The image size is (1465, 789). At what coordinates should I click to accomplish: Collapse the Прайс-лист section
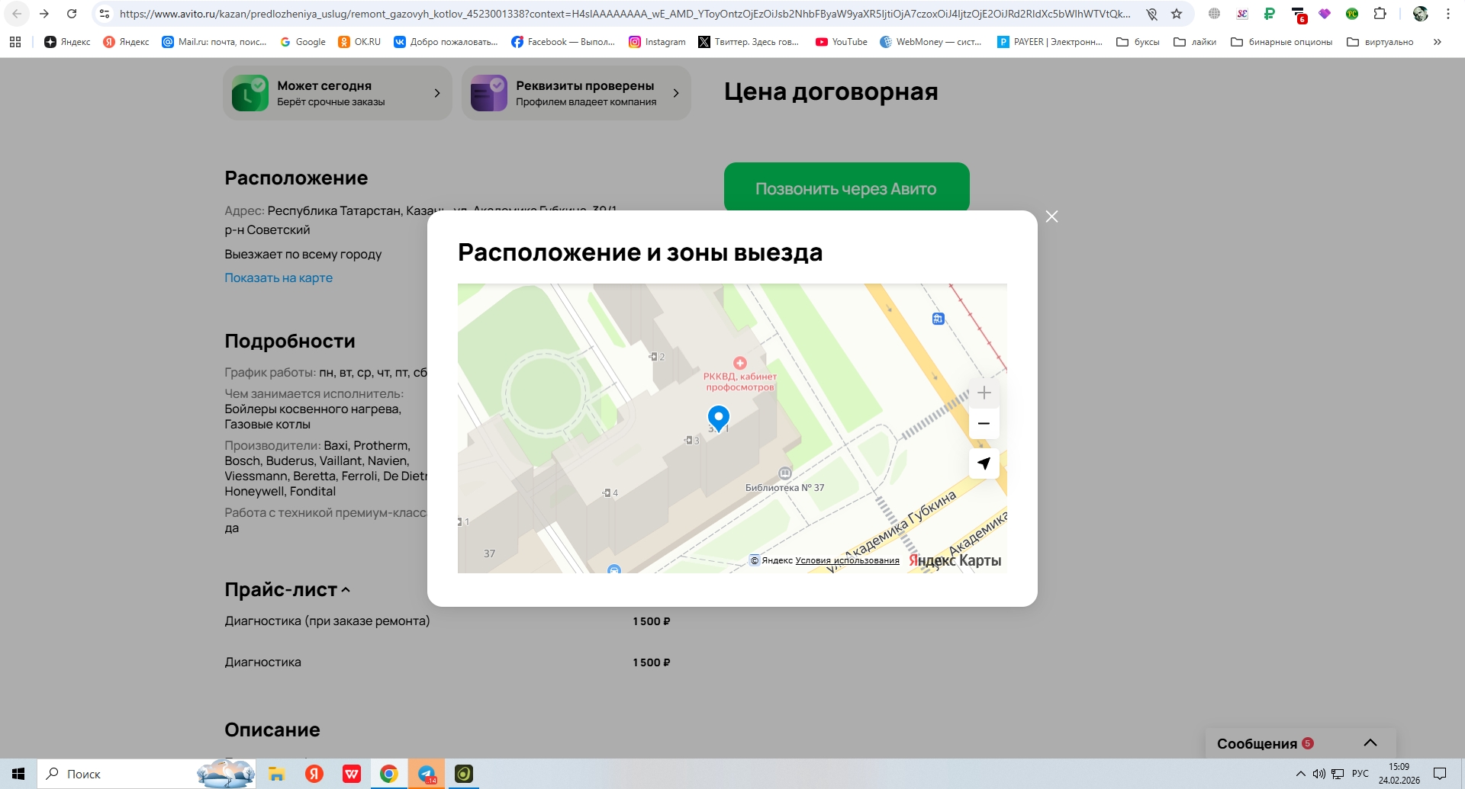(346, 590)
